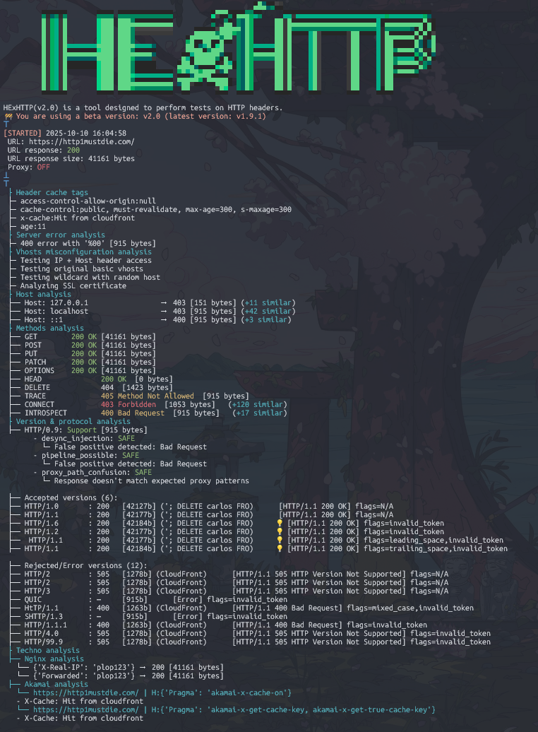Click "Response doesn't match expected proxy patterns"
538x732 pixels.
[x=152, y=481]
